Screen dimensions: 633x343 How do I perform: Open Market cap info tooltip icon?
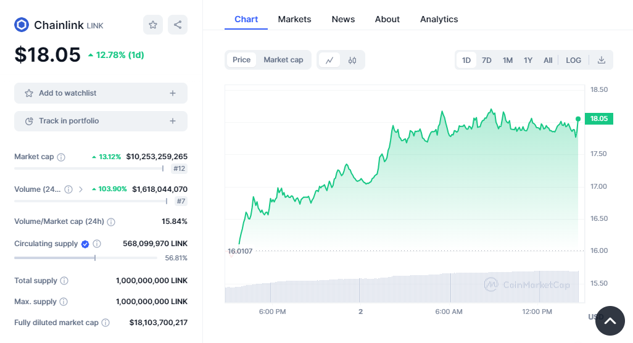click(61, 157)
